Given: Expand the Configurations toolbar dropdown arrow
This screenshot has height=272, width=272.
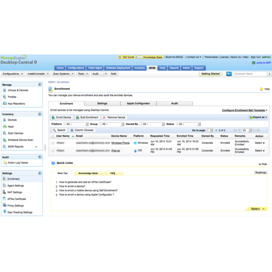Looking at the screenshot, I should click(22, 74).
